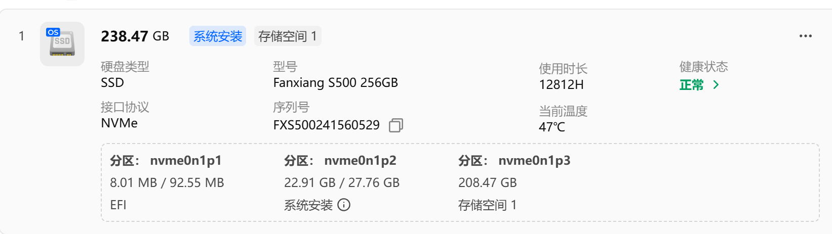Viewport: 832px width, 234px height.
Task: Select the nvme0n1p2 partition entry
Action: [360, 161]
